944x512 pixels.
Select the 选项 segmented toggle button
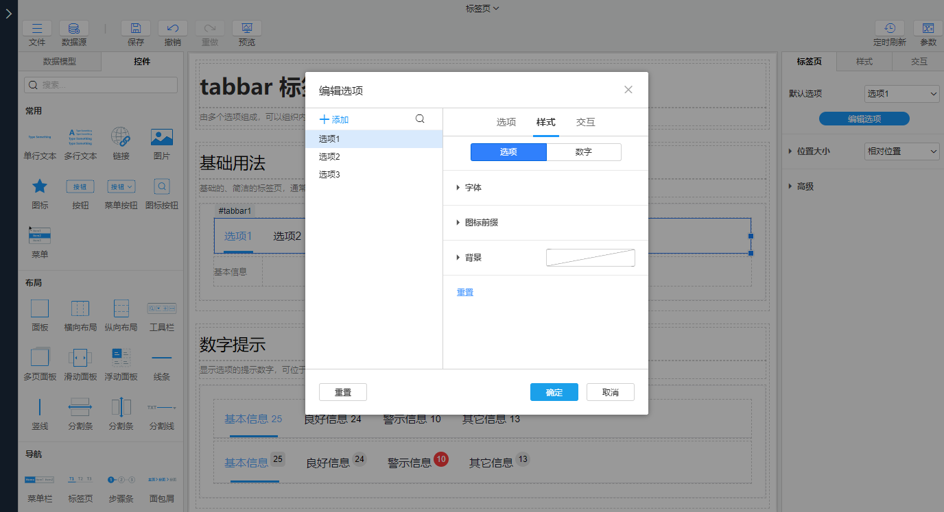point(508,152)
